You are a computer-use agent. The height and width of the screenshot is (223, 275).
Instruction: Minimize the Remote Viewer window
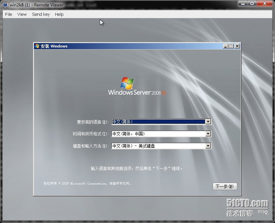coord(243,4)
